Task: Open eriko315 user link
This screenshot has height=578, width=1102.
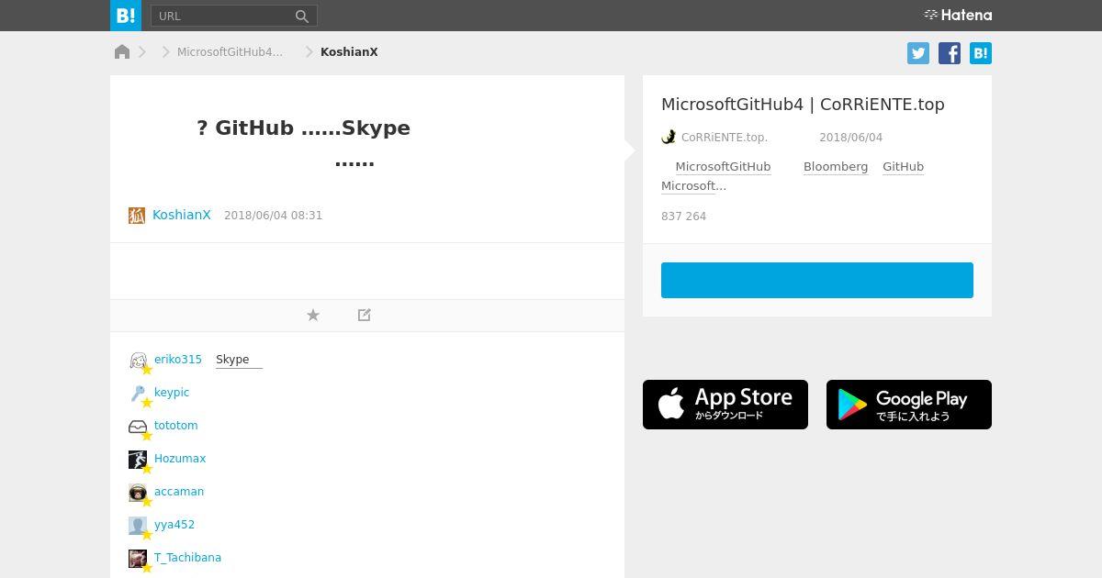Action: pyautogui.click(x=178, y=360)
